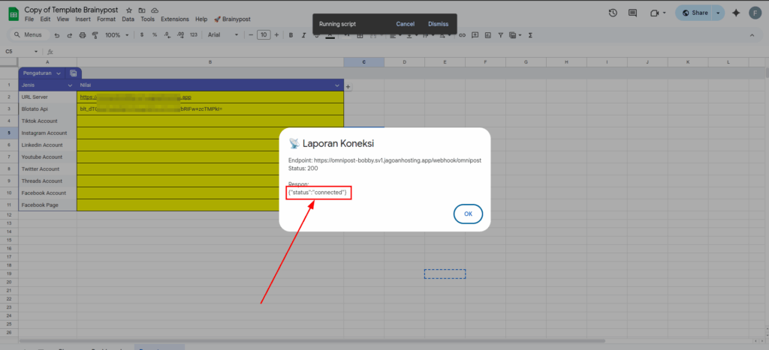The width and height of the screenshot is (769, 350).
Task: Star this spreadsheet document
Action: [x=129, y=10]
